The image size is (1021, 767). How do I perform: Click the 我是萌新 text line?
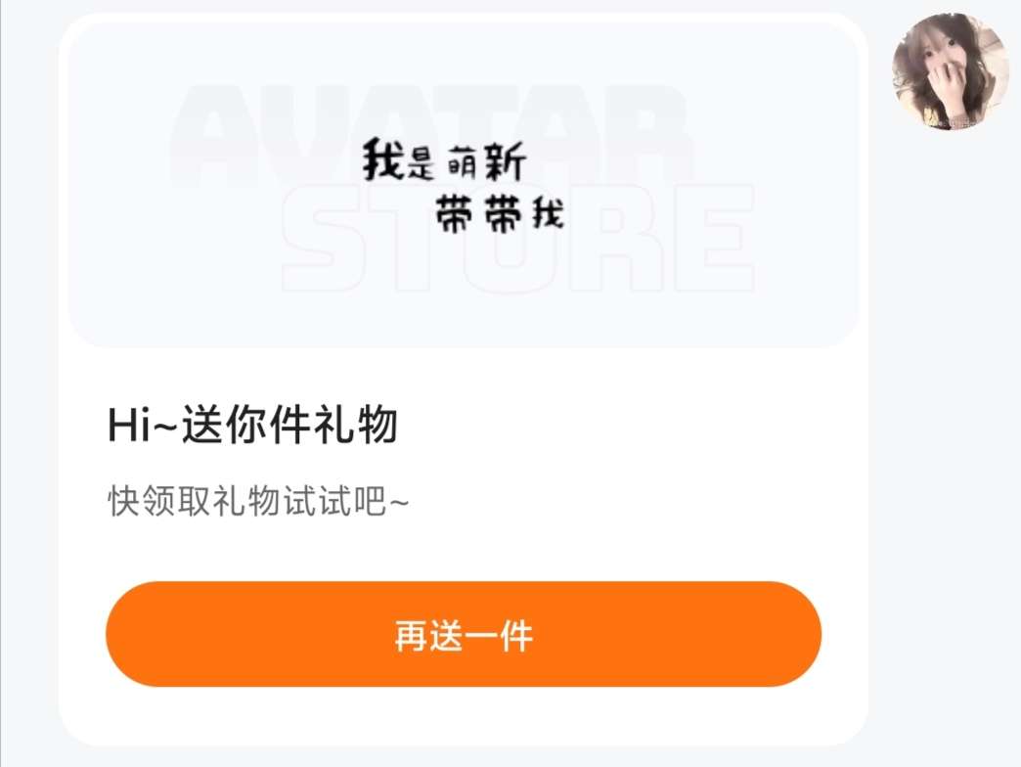coord(444,160)
